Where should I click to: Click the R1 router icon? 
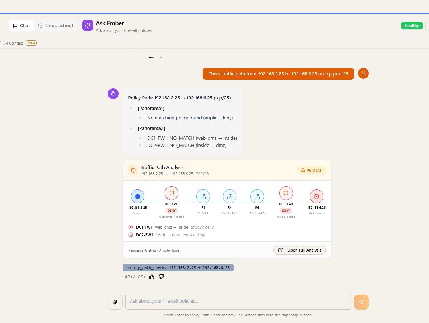pos(203,196)
